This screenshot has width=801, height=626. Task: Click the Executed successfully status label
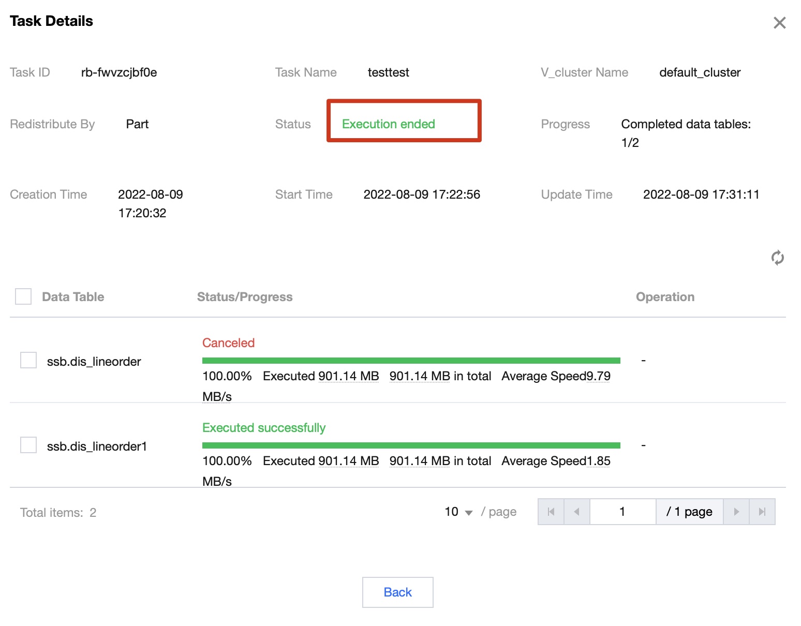click(x=264, y=428)
